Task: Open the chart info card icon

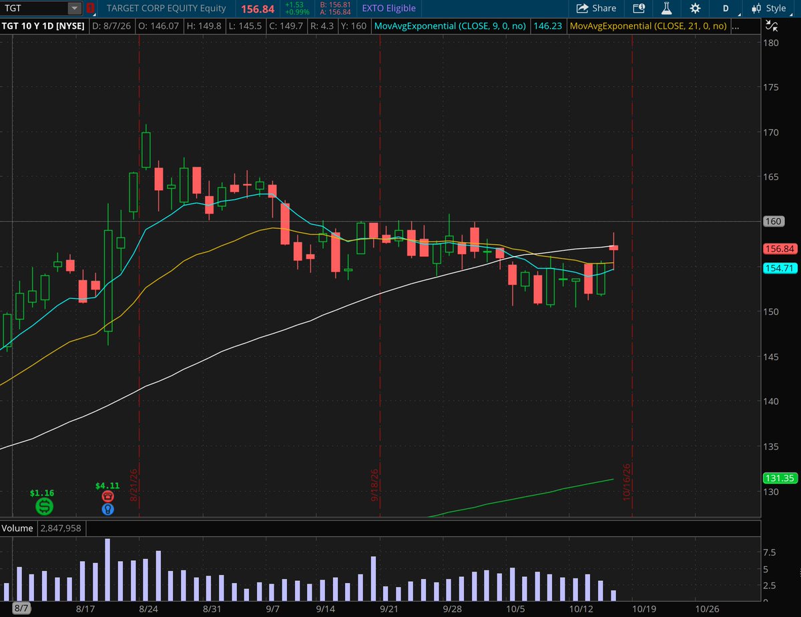Action: point(639,9)
